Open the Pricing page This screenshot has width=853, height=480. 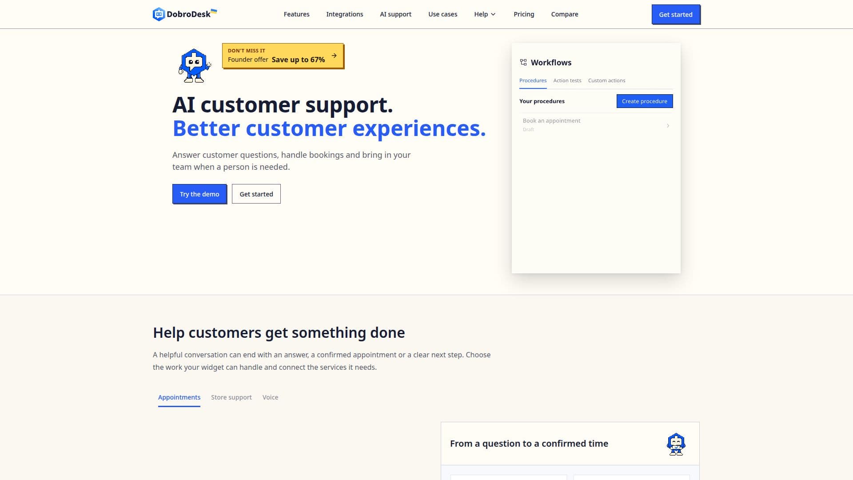[524, 14]
